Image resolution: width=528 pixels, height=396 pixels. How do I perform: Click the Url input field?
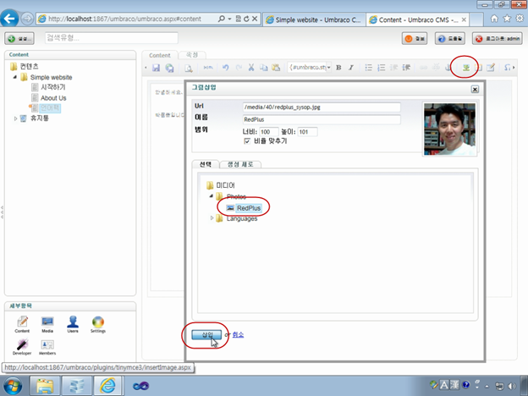322,107
